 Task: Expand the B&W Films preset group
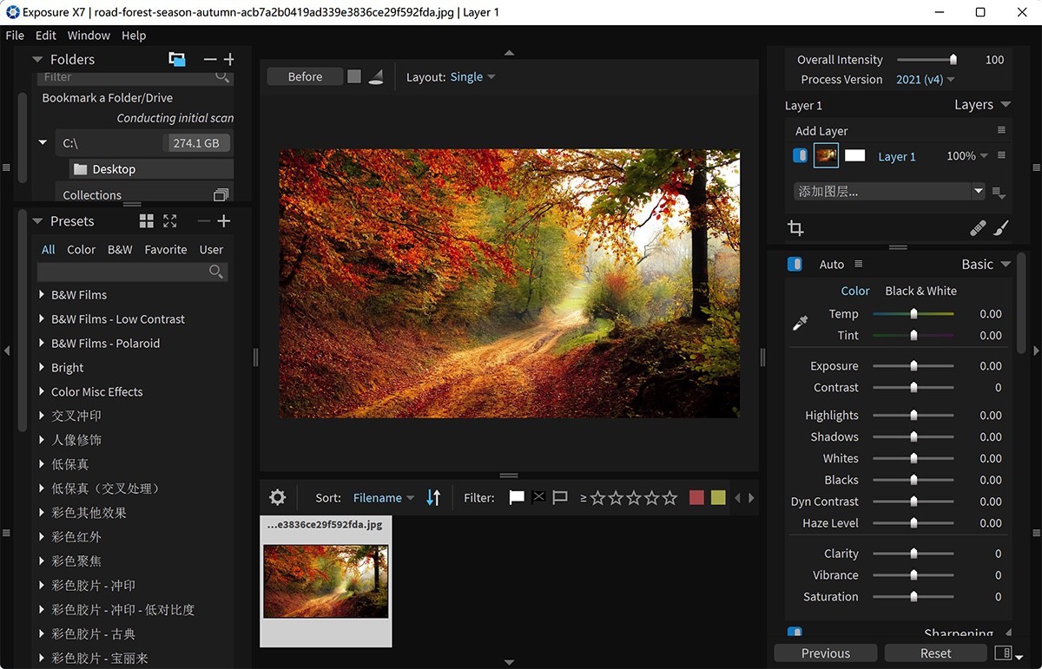(41, 295)
